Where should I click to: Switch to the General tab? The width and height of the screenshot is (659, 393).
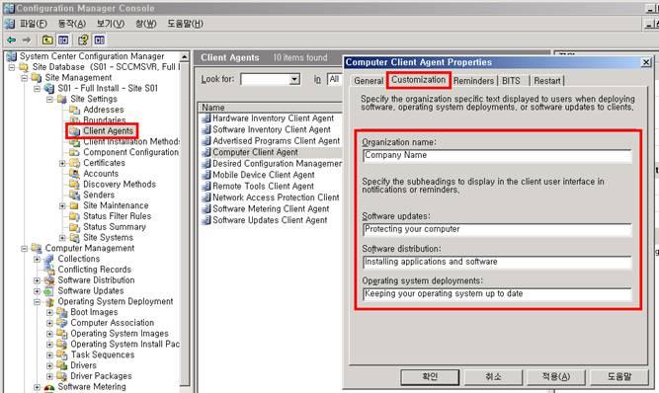pos(369,81)
